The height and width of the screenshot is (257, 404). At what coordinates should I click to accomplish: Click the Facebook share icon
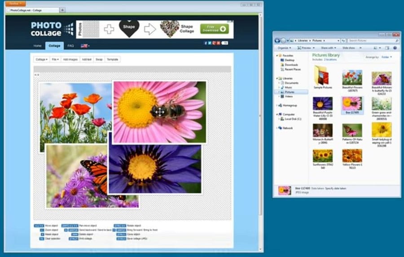(206, 43)
